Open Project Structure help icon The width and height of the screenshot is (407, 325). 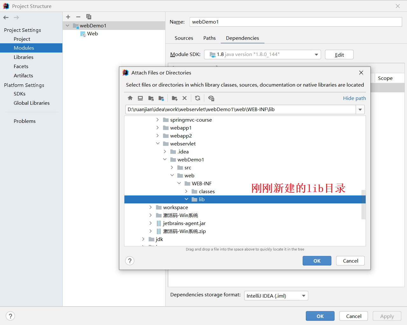[x=11, y=316]
